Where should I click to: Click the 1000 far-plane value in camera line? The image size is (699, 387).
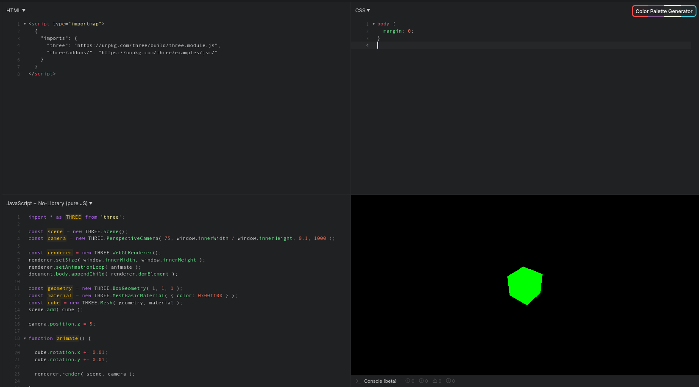point(320,238)
